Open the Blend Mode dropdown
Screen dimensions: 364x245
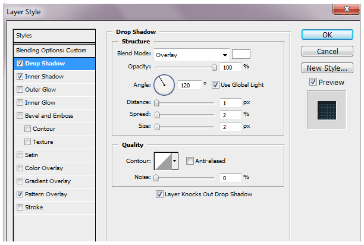192,55
